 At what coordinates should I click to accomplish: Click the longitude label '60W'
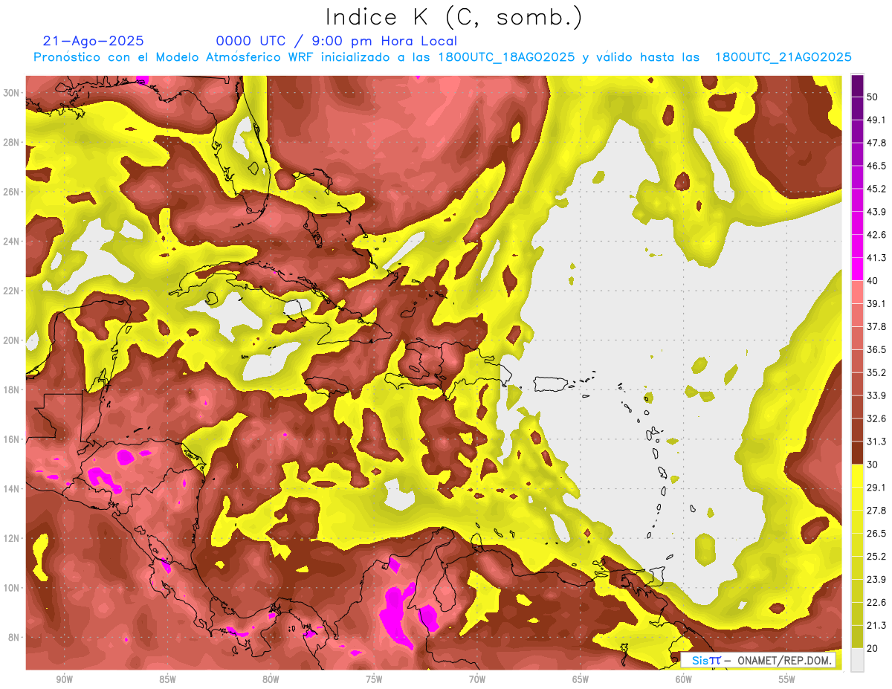684,679
